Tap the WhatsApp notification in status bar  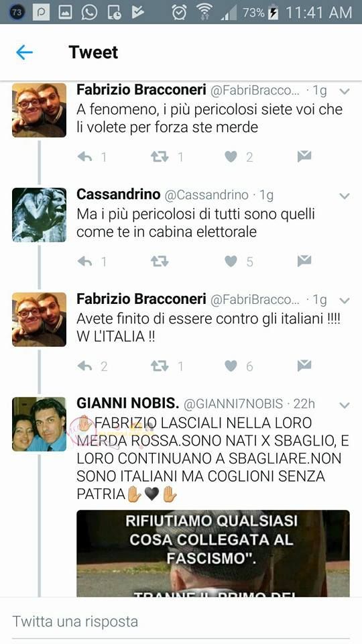click(89, 12)
